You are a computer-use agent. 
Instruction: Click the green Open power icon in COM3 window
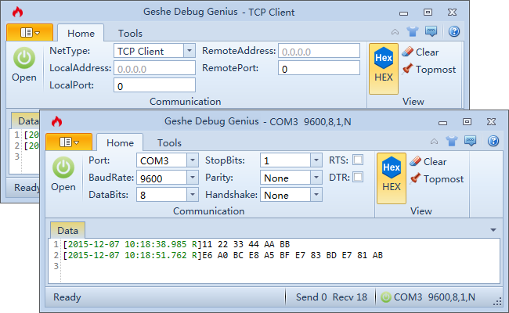(63, 167)
